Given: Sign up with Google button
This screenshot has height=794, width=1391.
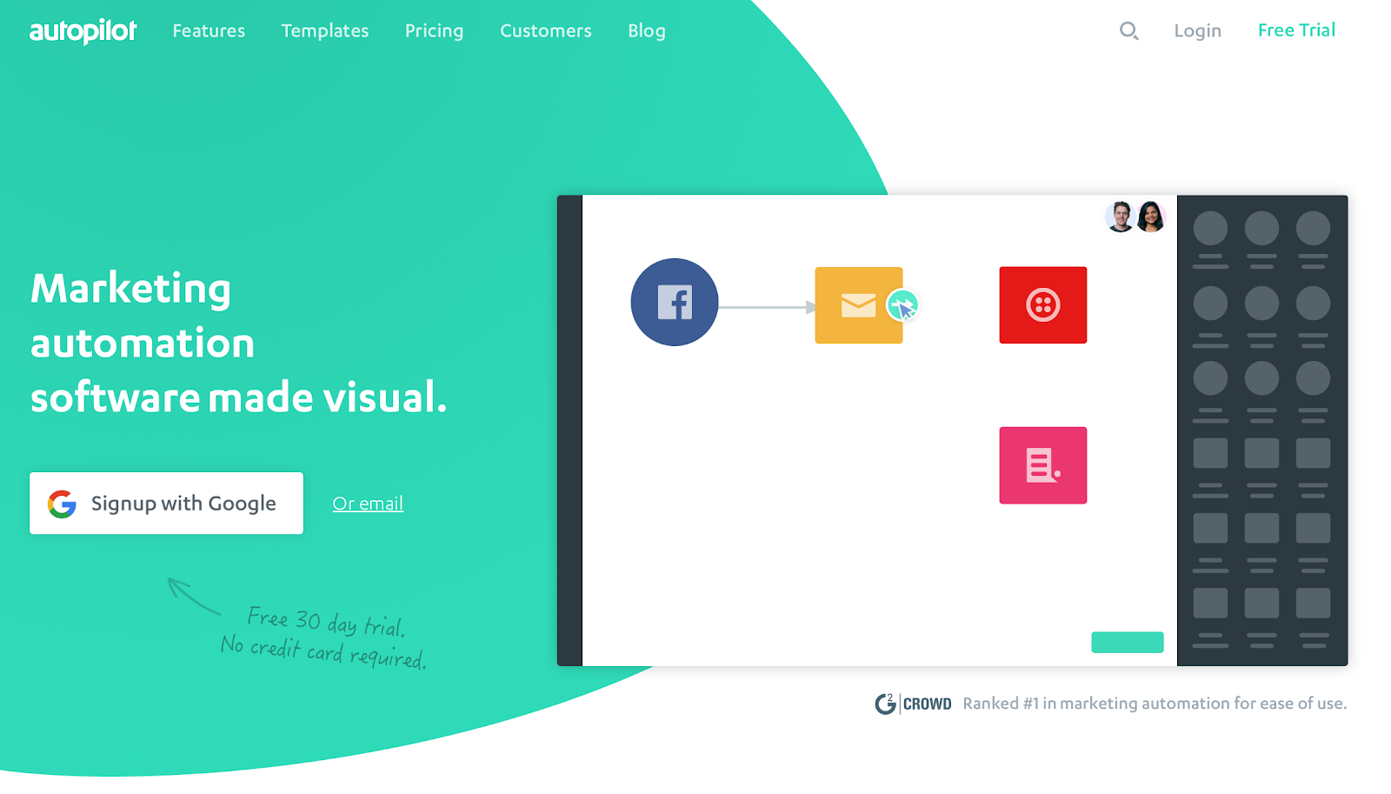Looking at the screenshot, I should (166, 503).
